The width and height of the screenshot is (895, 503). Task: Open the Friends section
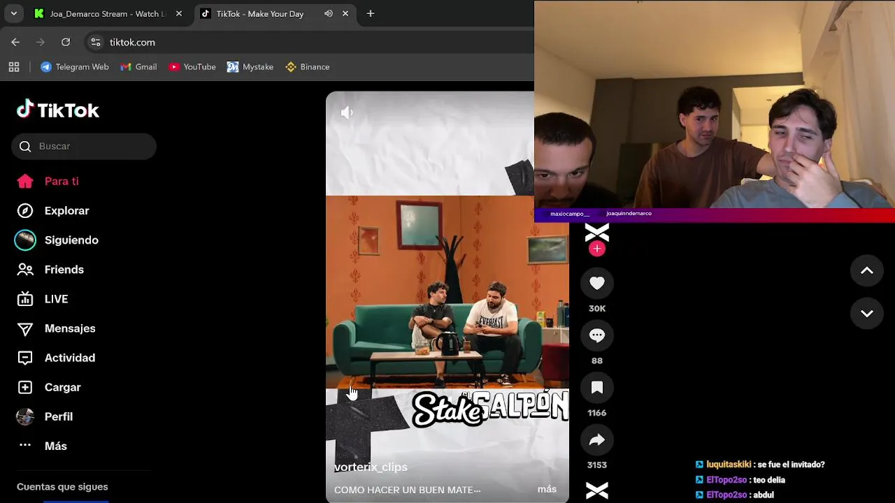click(64, 269)
